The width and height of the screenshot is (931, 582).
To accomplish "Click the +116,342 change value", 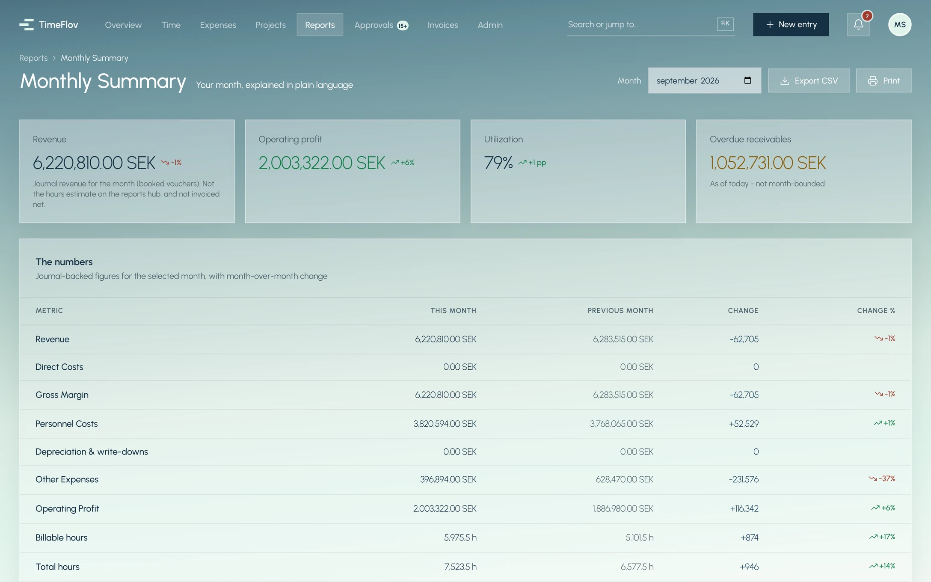I will tap(744, 509).
